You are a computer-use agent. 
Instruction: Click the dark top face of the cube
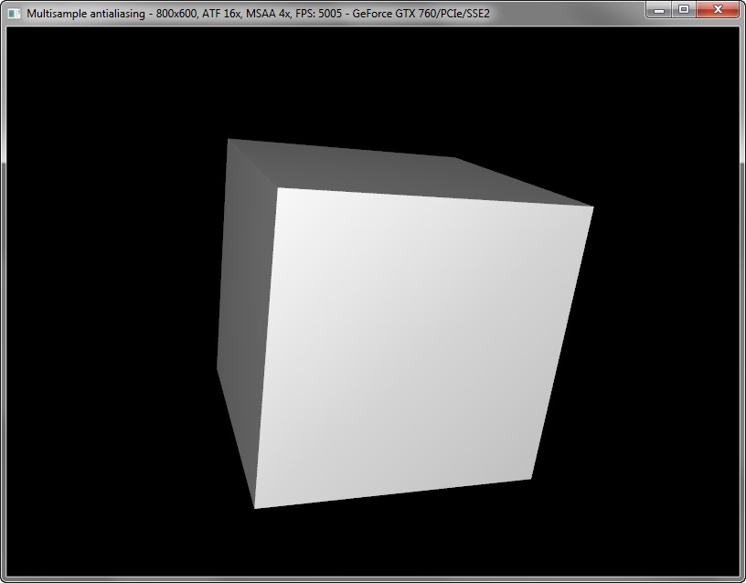tap(404, 174)
